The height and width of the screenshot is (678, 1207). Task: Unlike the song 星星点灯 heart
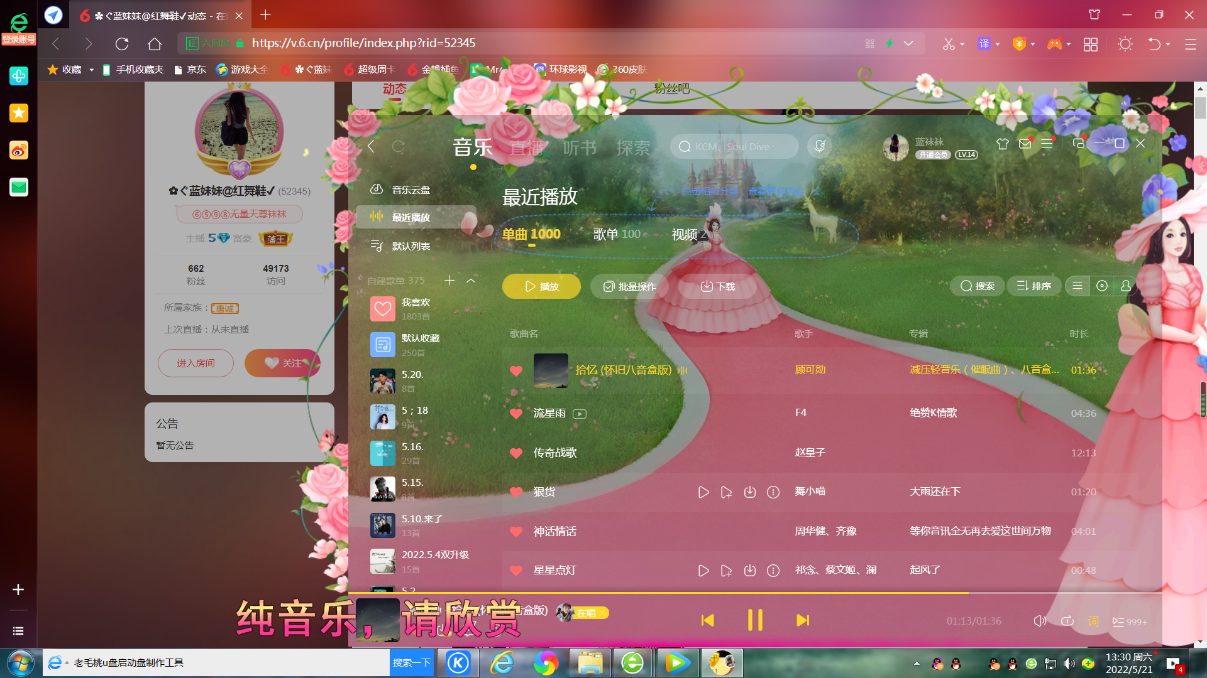(516, 571)
